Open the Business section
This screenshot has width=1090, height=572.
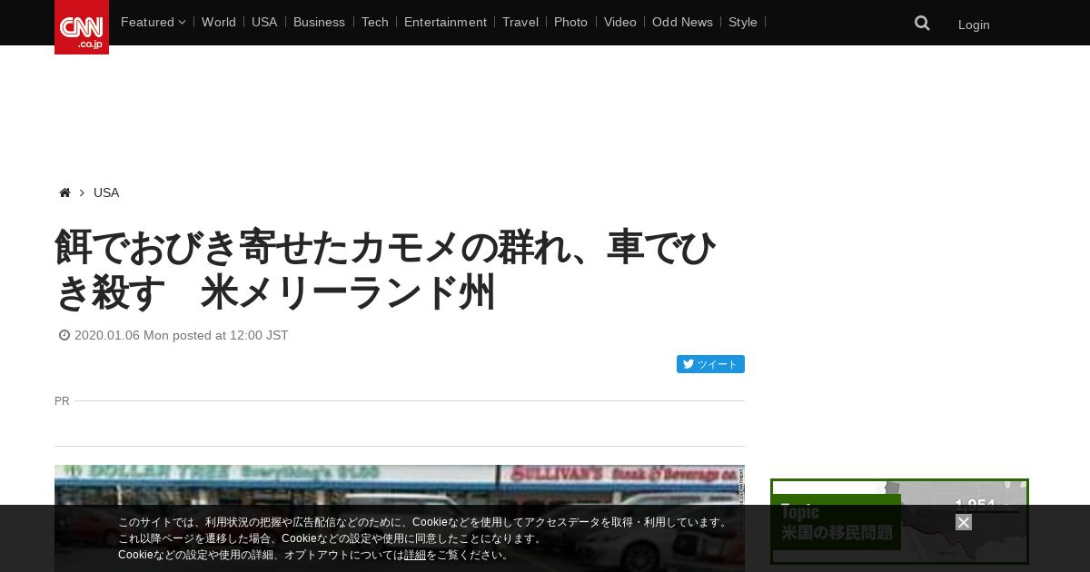(x=319, y=22)
